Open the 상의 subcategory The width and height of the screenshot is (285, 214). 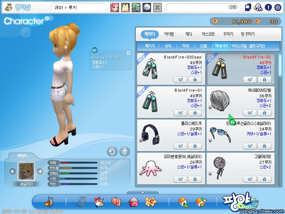click(168, 46)
